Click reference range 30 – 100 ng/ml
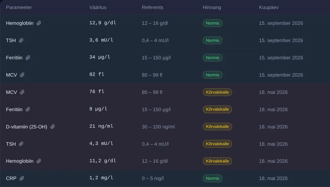Viewport: 330px width, 187px height. pos(158,127)
